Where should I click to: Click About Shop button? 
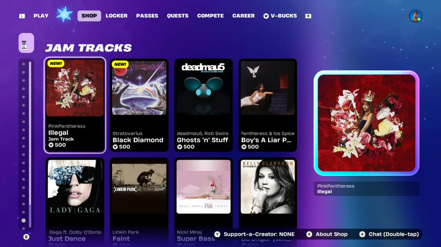pos(327,234)
